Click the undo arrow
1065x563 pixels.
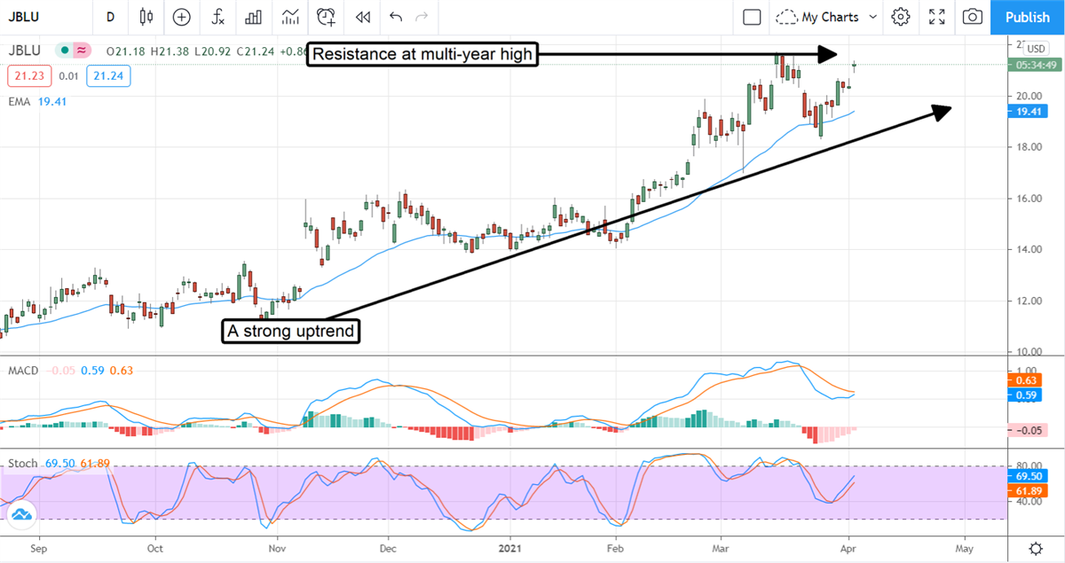tap(395, 17)
